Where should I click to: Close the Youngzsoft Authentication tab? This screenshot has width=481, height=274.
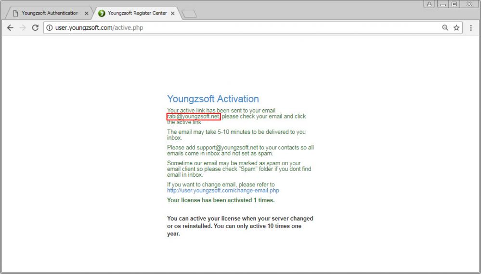(87, 13)
